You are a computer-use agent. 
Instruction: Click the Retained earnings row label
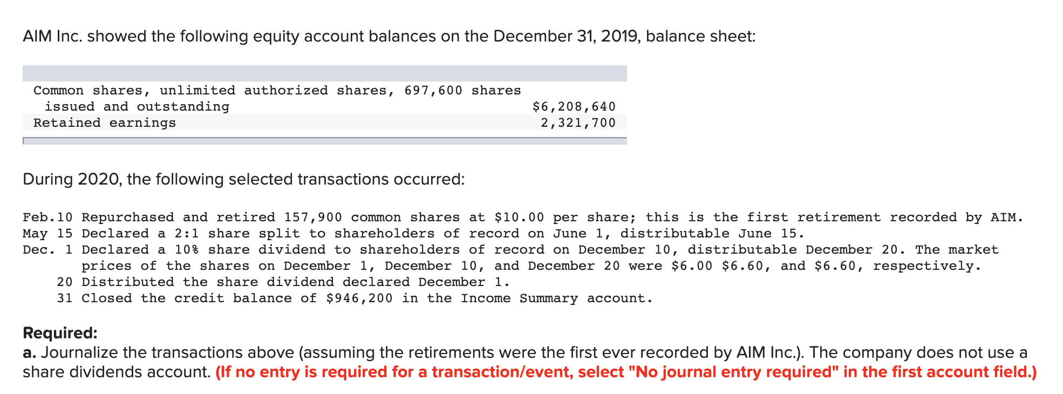(105, 123)
